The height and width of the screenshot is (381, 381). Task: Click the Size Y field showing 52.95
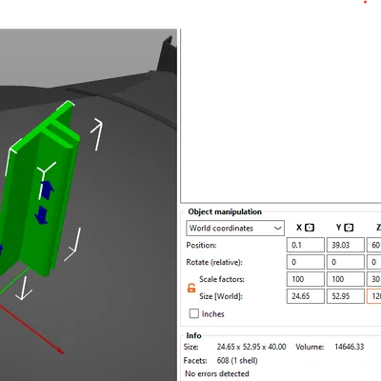coord(346,296)
